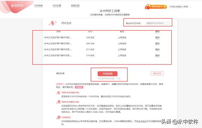
Task: Click the 217.6KB size cell
Action: coord(90,49)
